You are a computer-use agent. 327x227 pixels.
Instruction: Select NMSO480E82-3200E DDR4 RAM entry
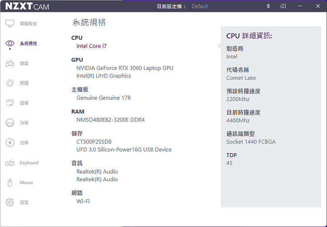coord(110,120)
